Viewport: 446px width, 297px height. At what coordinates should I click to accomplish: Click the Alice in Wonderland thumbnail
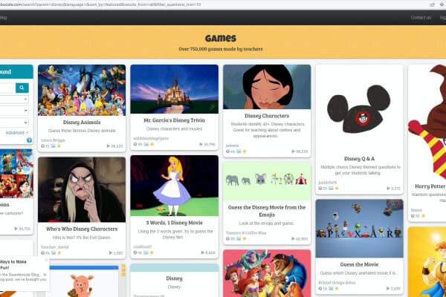[175, 186]
